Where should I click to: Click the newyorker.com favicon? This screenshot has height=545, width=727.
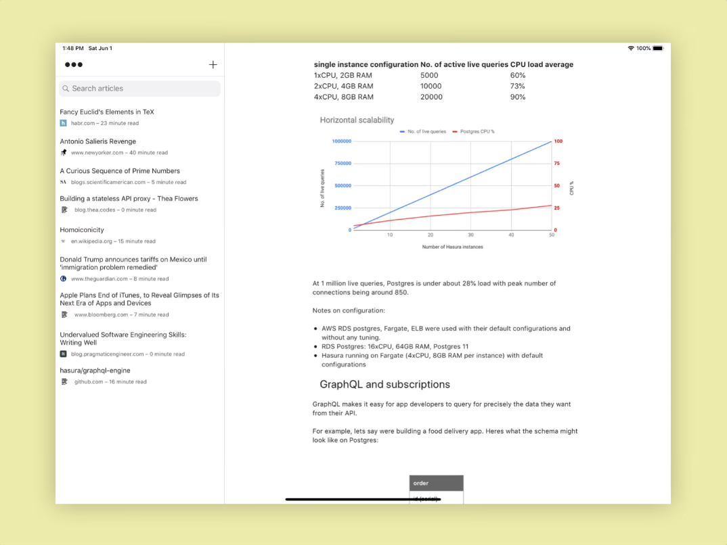click(64, 152)
